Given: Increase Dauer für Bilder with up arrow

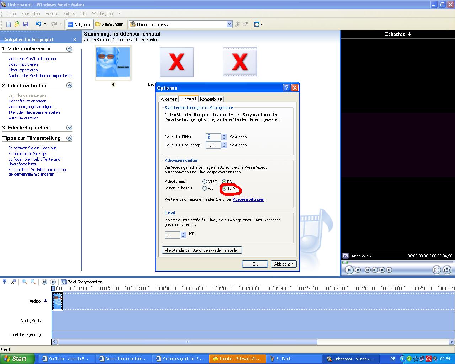Looking at the screenshot, I should (224, 135).
